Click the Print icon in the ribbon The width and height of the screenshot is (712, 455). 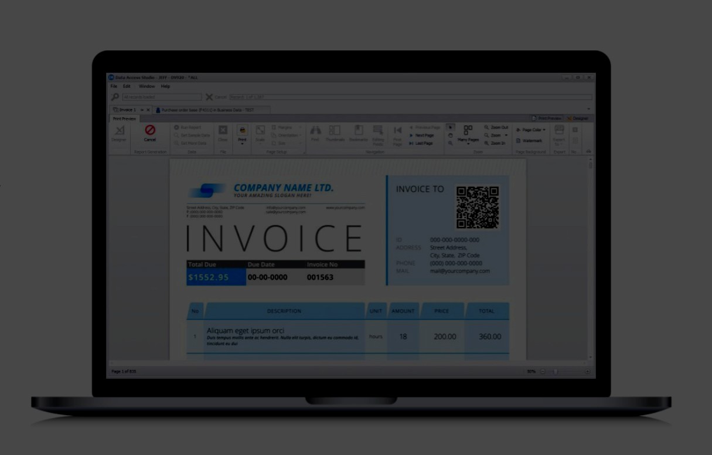(242, 130)
